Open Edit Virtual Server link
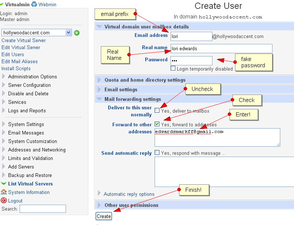The width and height of the screenshot is (294, 225). pyautogui.click(x=21, y=47)
